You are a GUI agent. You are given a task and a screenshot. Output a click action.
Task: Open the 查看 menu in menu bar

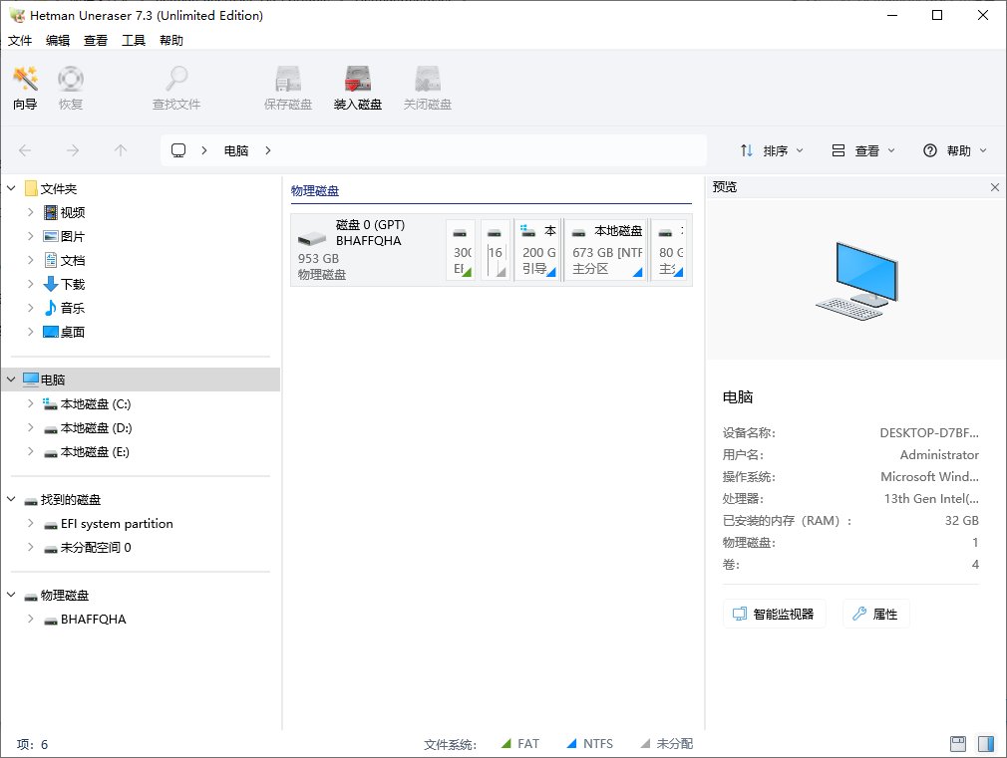pos(96,41)
